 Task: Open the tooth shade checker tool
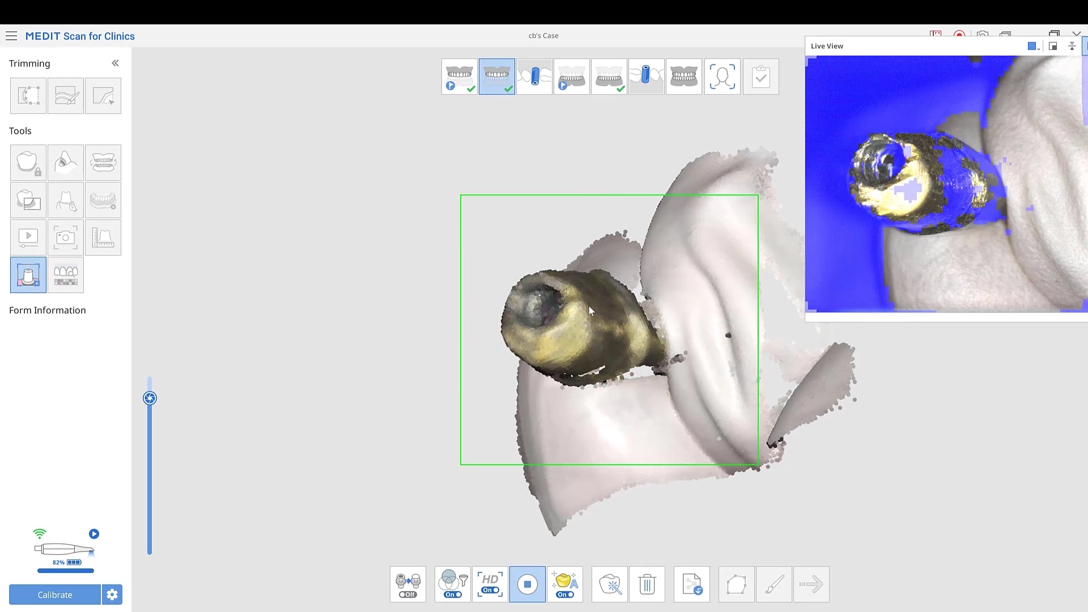(66, 275)
